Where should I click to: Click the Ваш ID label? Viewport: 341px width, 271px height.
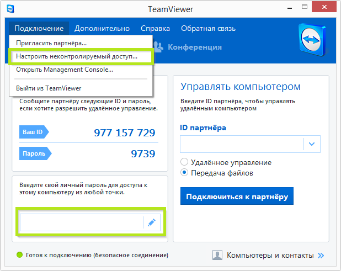click(x=34, y=132)
